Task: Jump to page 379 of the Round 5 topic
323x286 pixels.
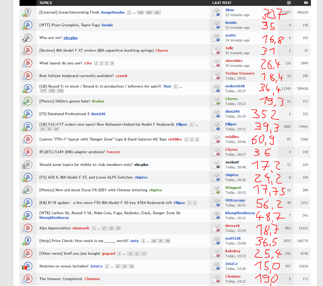Action: pos(60,91)
